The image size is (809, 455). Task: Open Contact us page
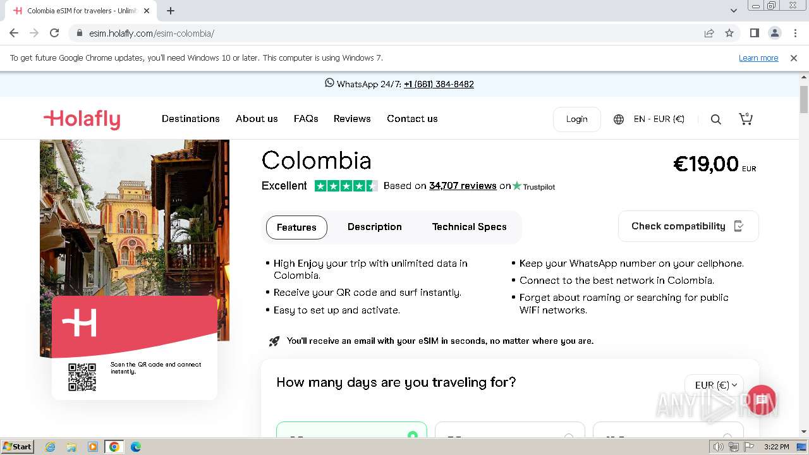[x=412, y=119]
